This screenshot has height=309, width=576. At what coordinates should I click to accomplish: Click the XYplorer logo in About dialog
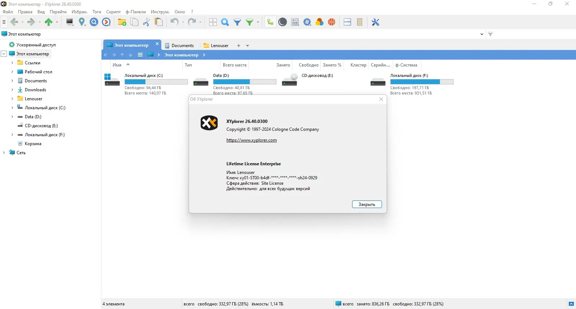(x=209, y=123)
